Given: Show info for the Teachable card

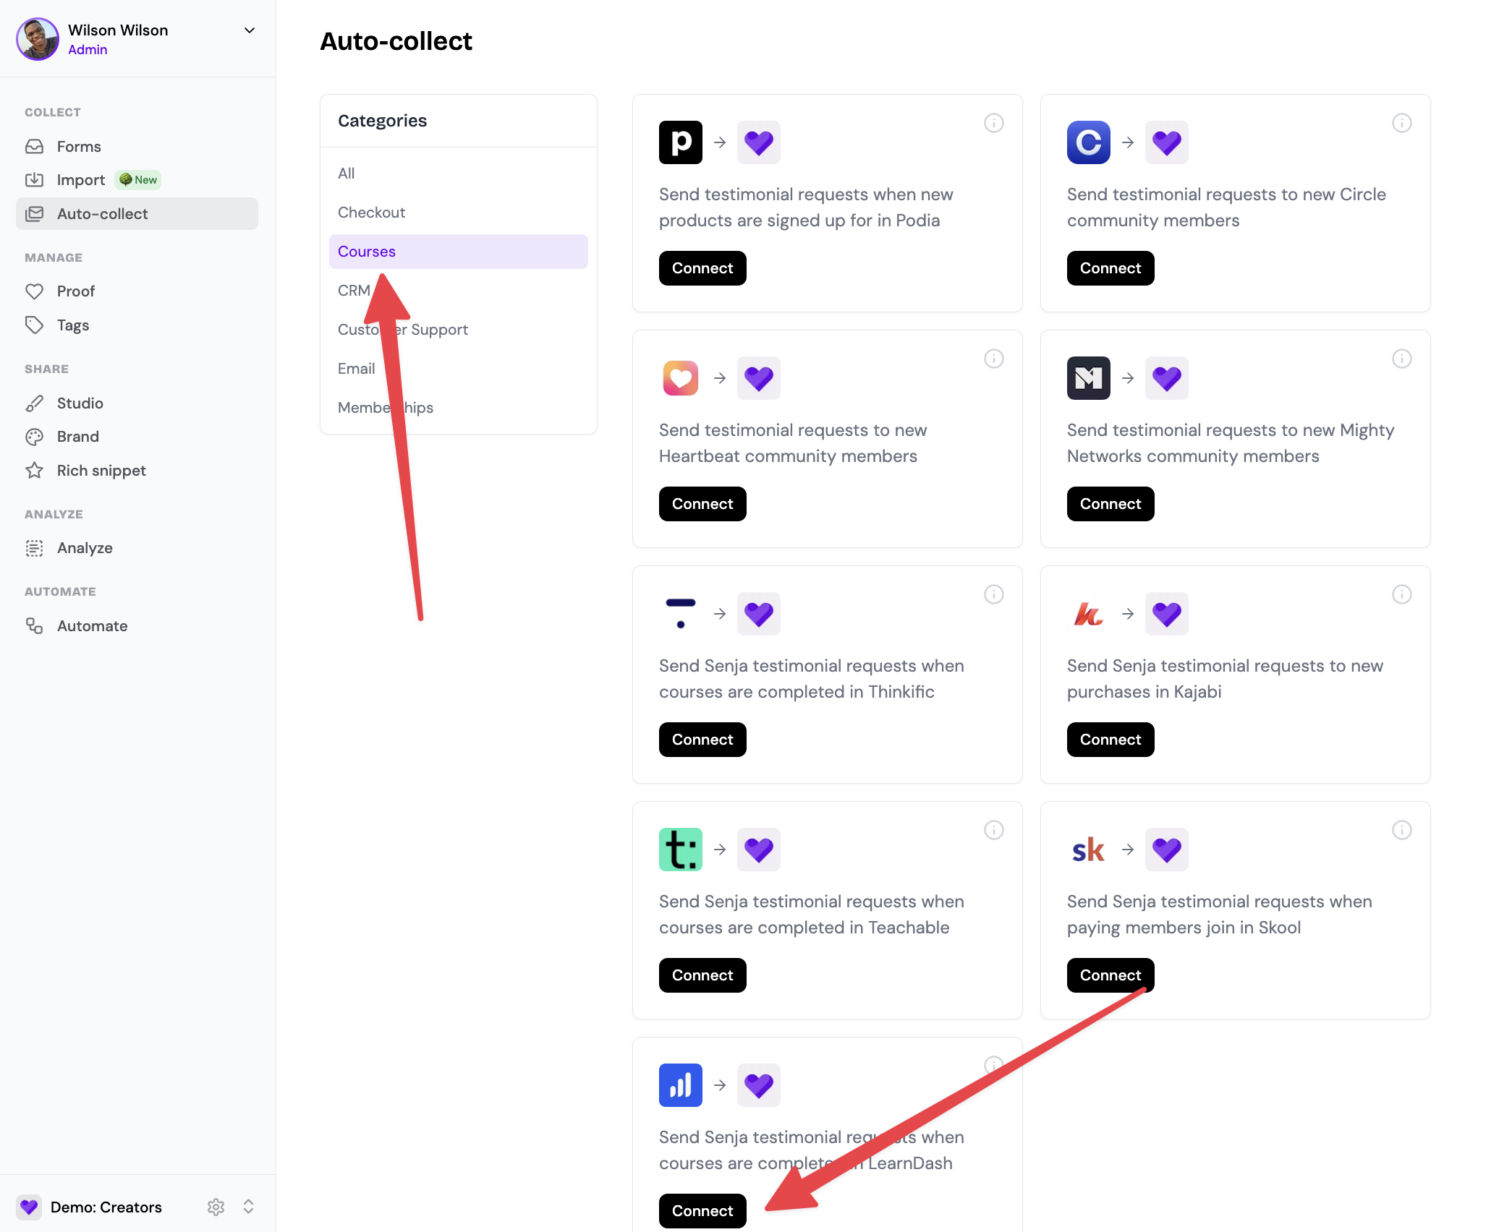Looking at the screenshot, I should point(994,830).
